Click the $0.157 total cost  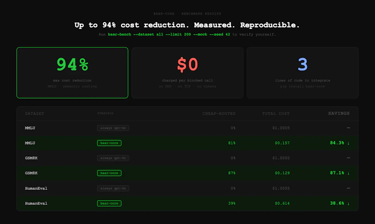coord(282,143)
